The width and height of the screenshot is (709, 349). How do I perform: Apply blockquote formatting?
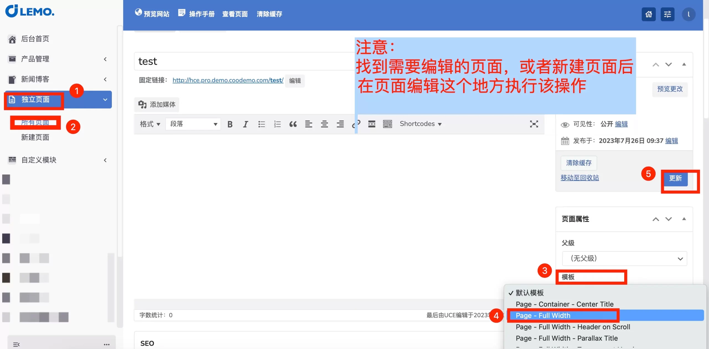point(293,124)
